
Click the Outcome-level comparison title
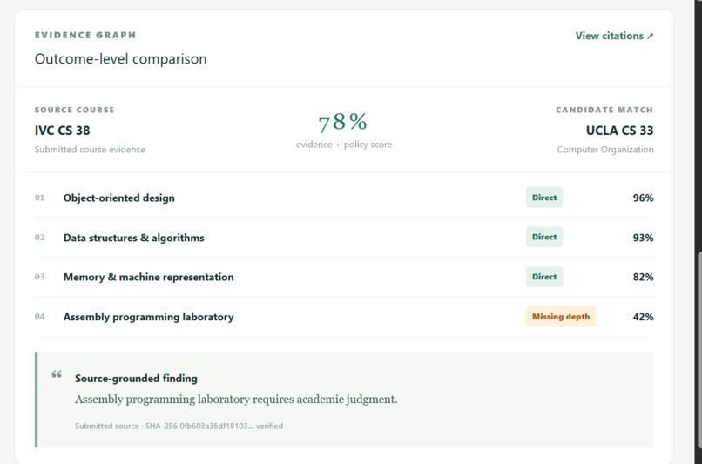tap(120, 59)
